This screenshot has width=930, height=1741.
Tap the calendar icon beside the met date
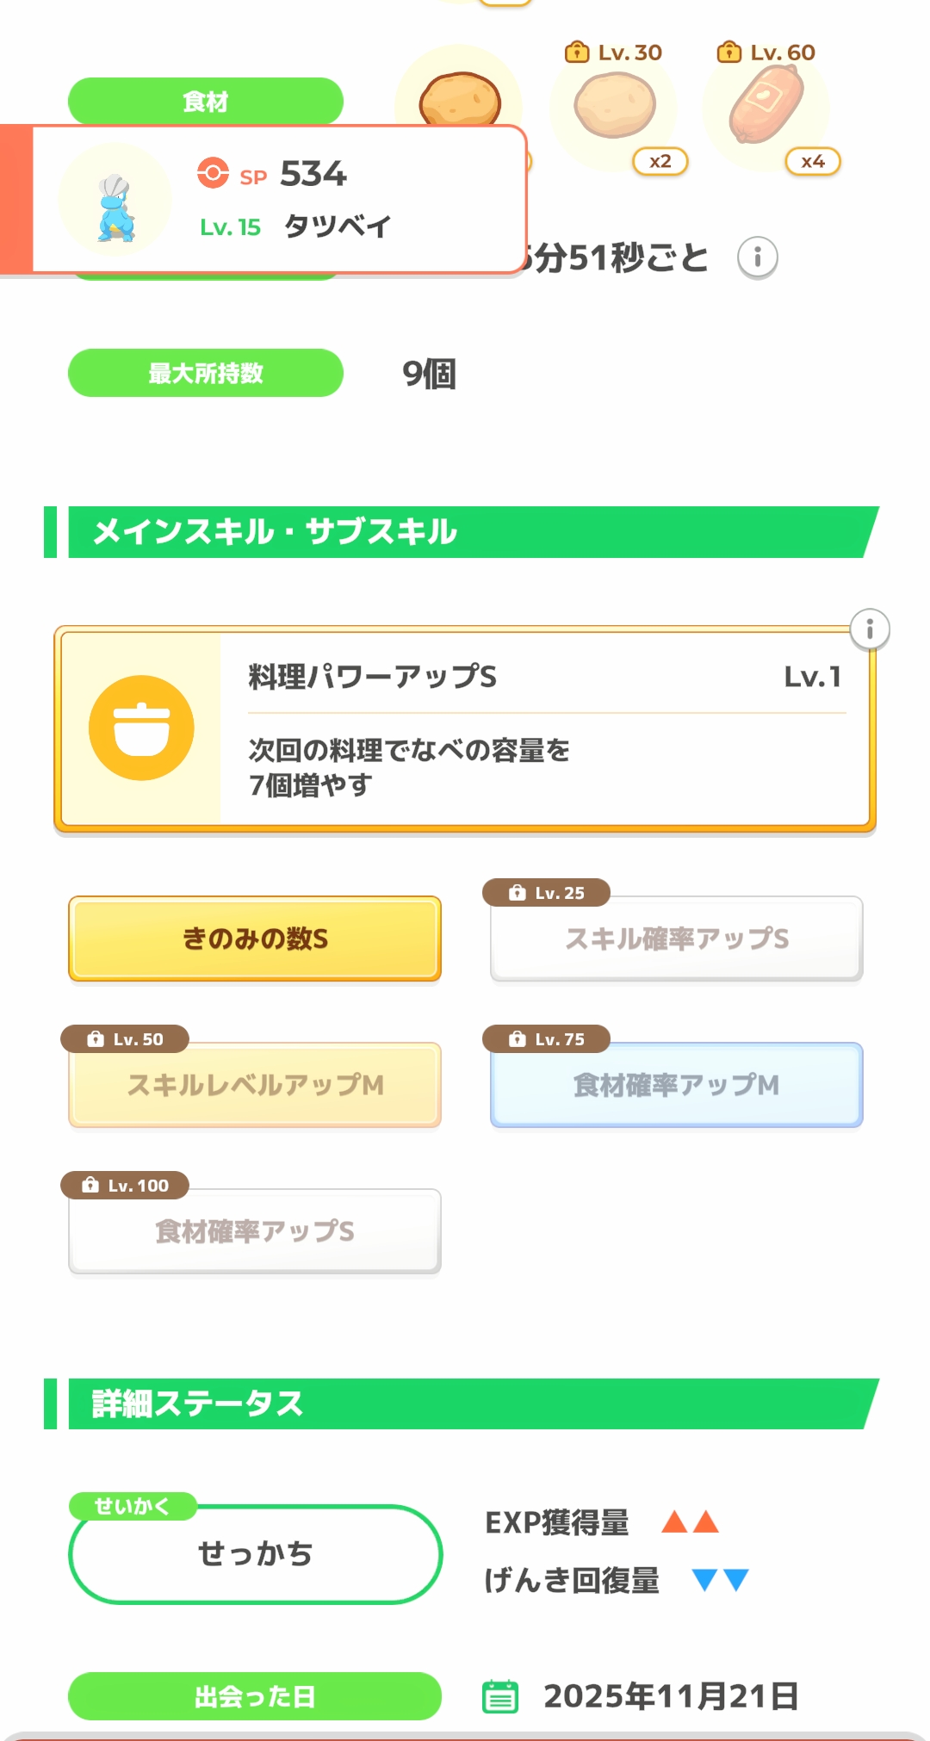(x=500, y=1696)
